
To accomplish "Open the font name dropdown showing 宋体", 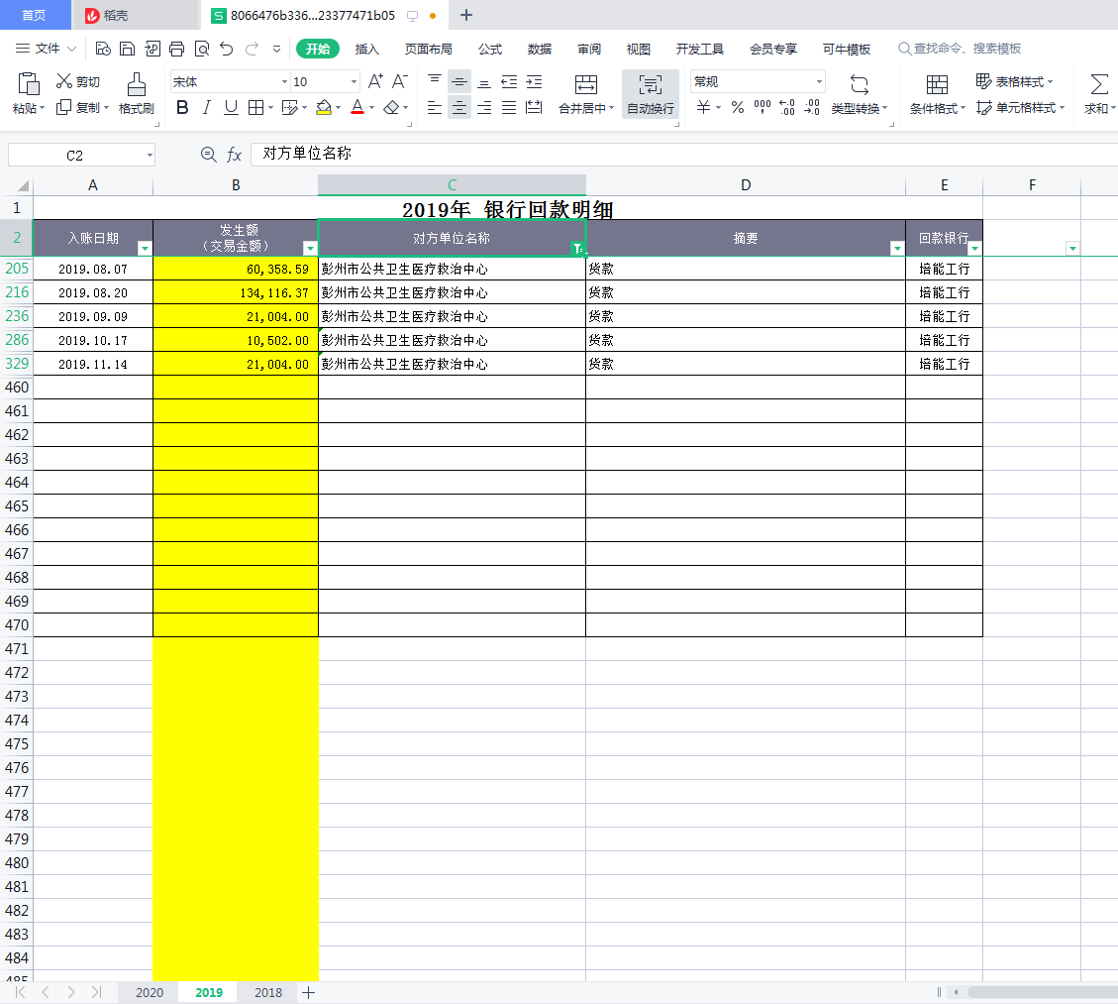I will 284,82.
